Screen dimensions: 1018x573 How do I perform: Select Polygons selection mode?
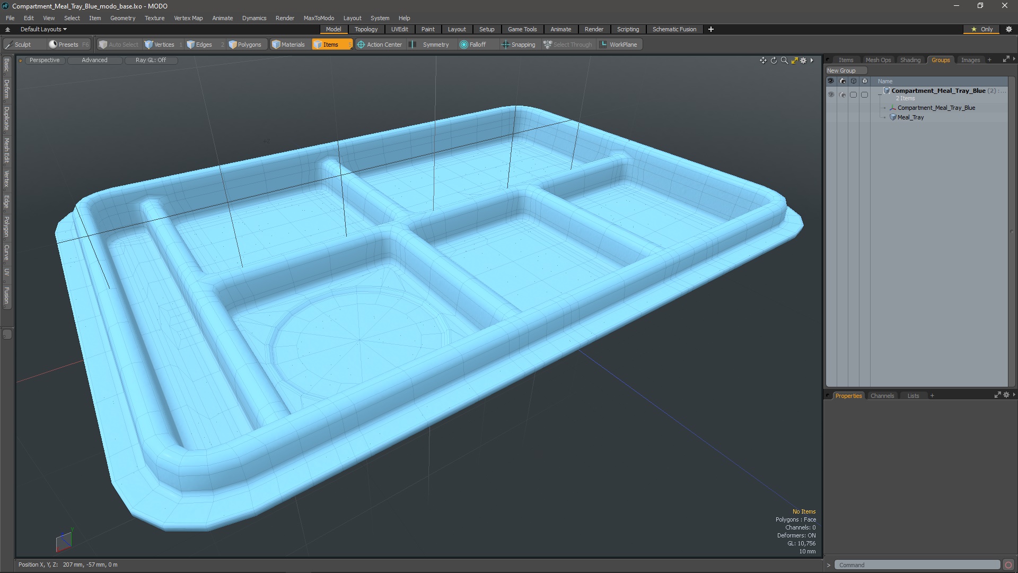tap(245, 45)
